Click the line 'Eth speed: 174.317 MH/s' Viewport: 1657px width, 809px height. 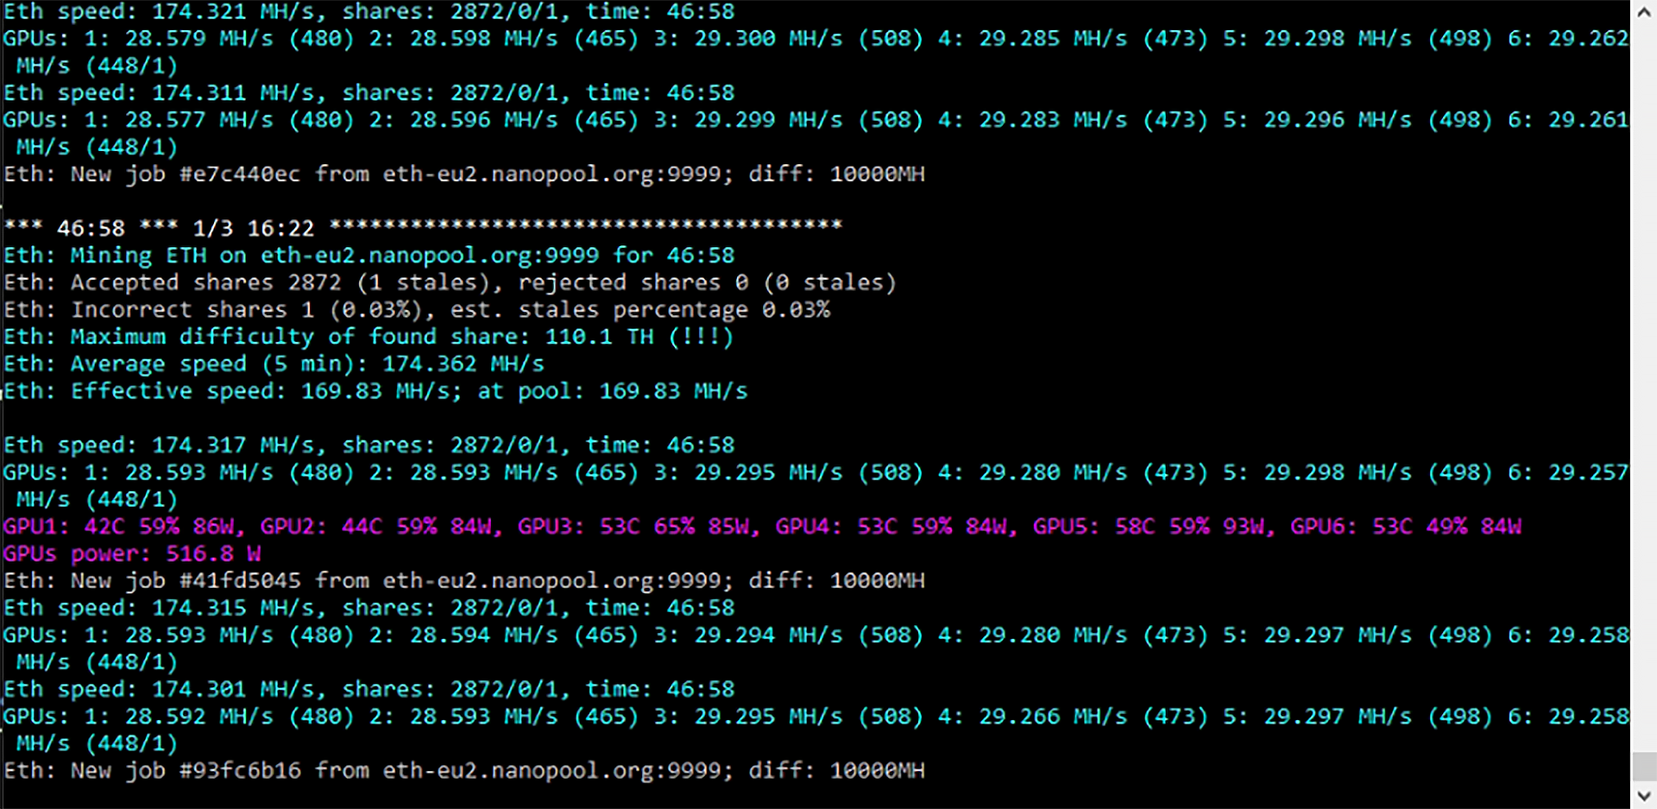pyautogui.click(x=369, y=446)
